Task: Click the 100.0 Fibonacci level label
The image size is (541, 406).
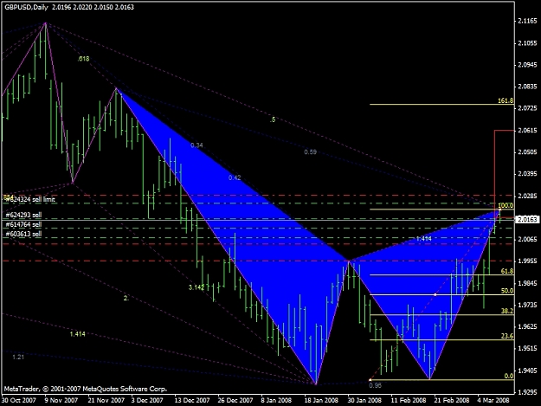Action: [x=506, y=205]
